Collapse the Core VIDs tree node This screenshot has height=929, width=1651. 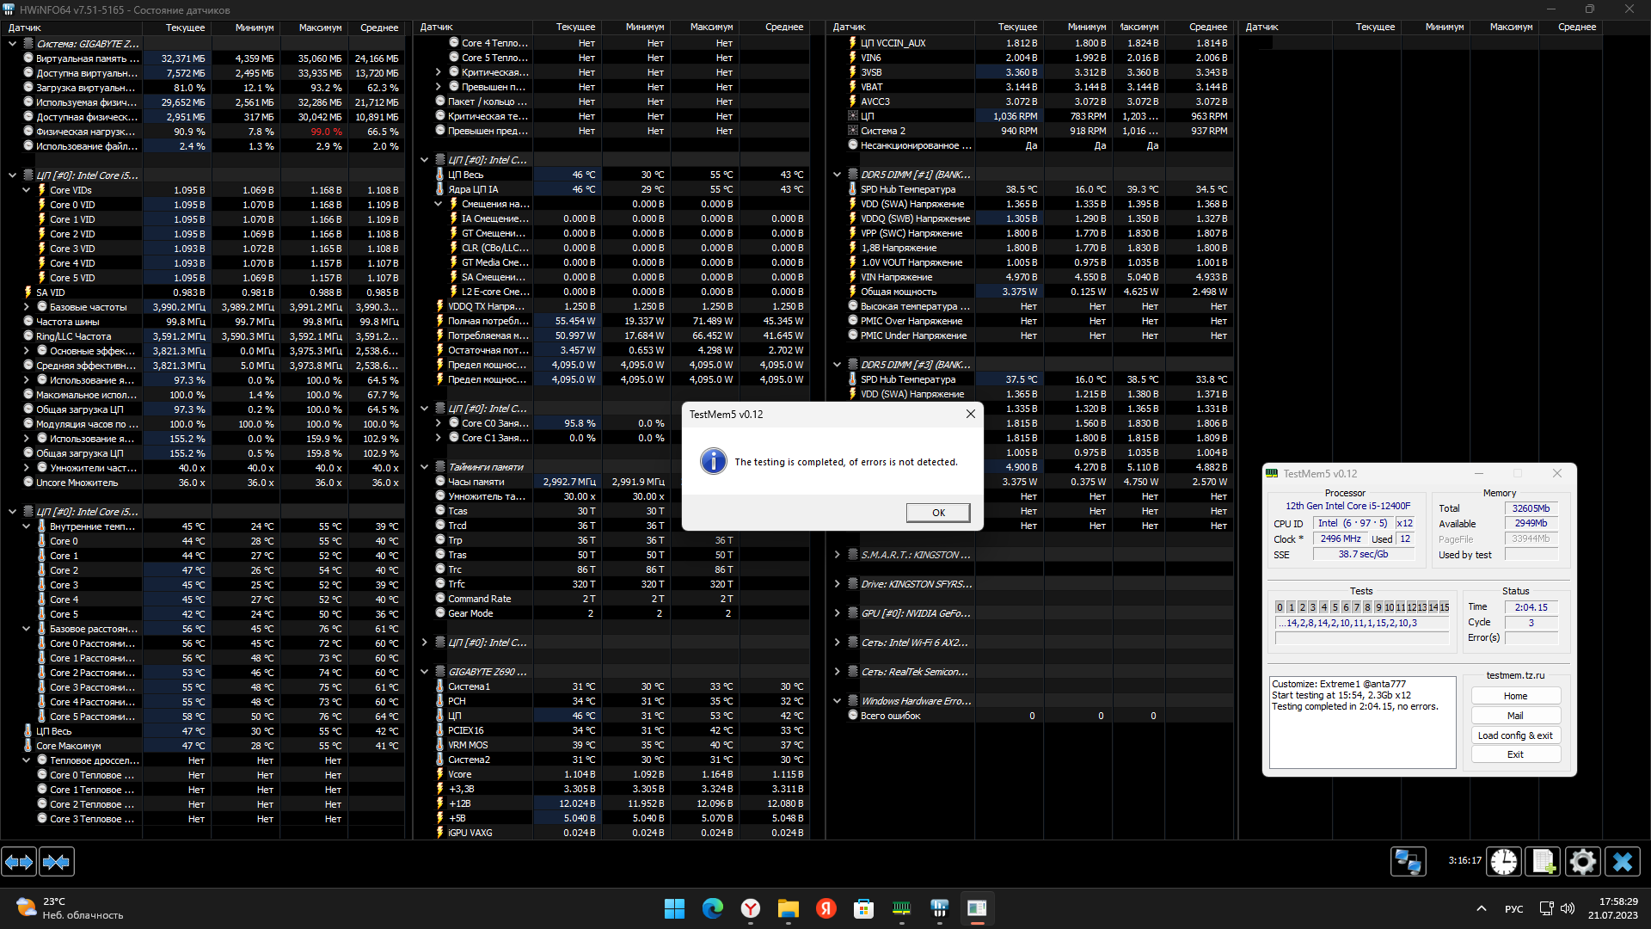click(x=27, y=190)
